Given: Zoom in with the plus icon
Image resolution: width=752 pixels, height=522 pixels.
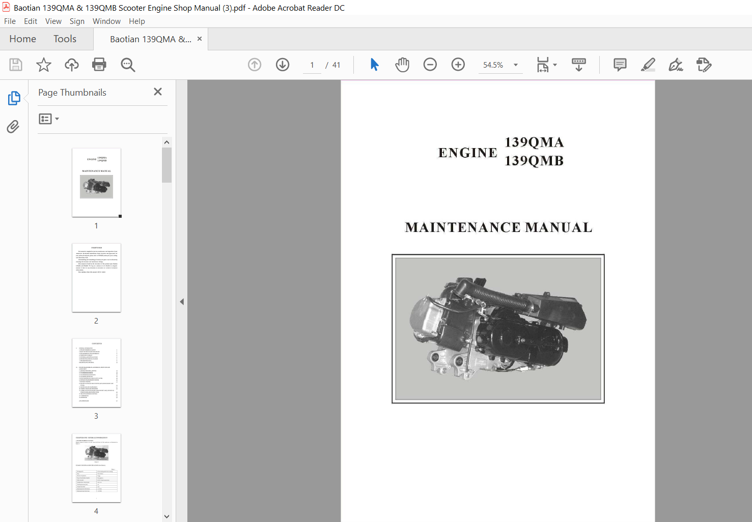Looking at the screenshot, I should tap(458, 65).
